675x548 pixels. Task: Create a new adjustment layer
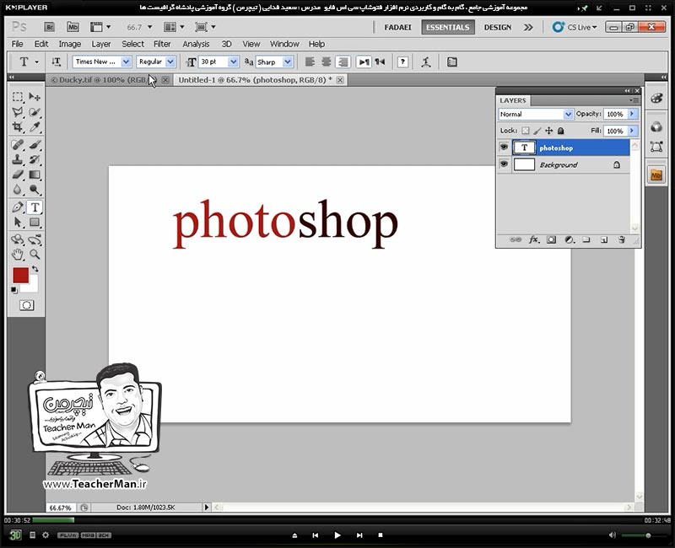click(x=569, y=240)
